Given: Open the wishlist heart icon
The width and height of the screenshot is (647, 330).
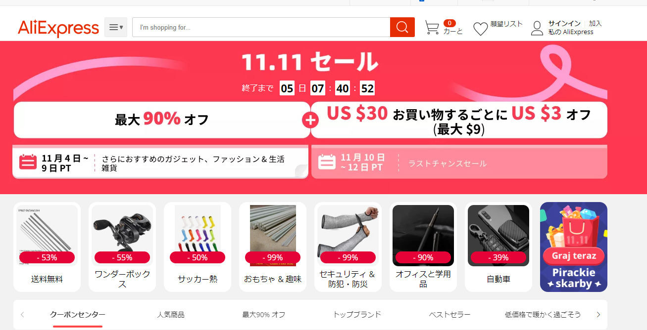Looking at the screenshot, I should click(481, 29).
